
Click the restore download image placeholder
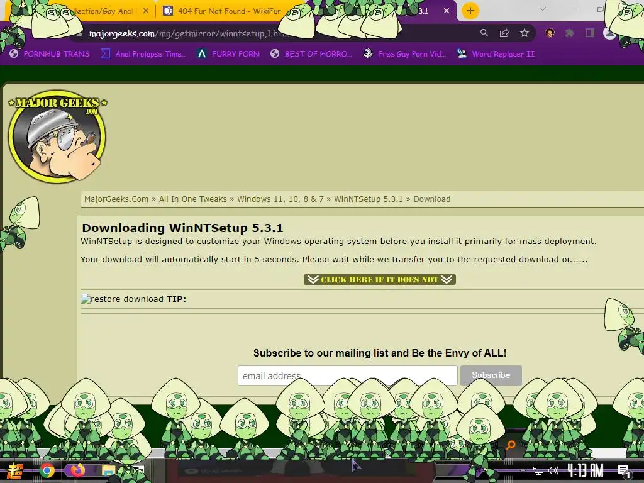[x=122, y=299]
